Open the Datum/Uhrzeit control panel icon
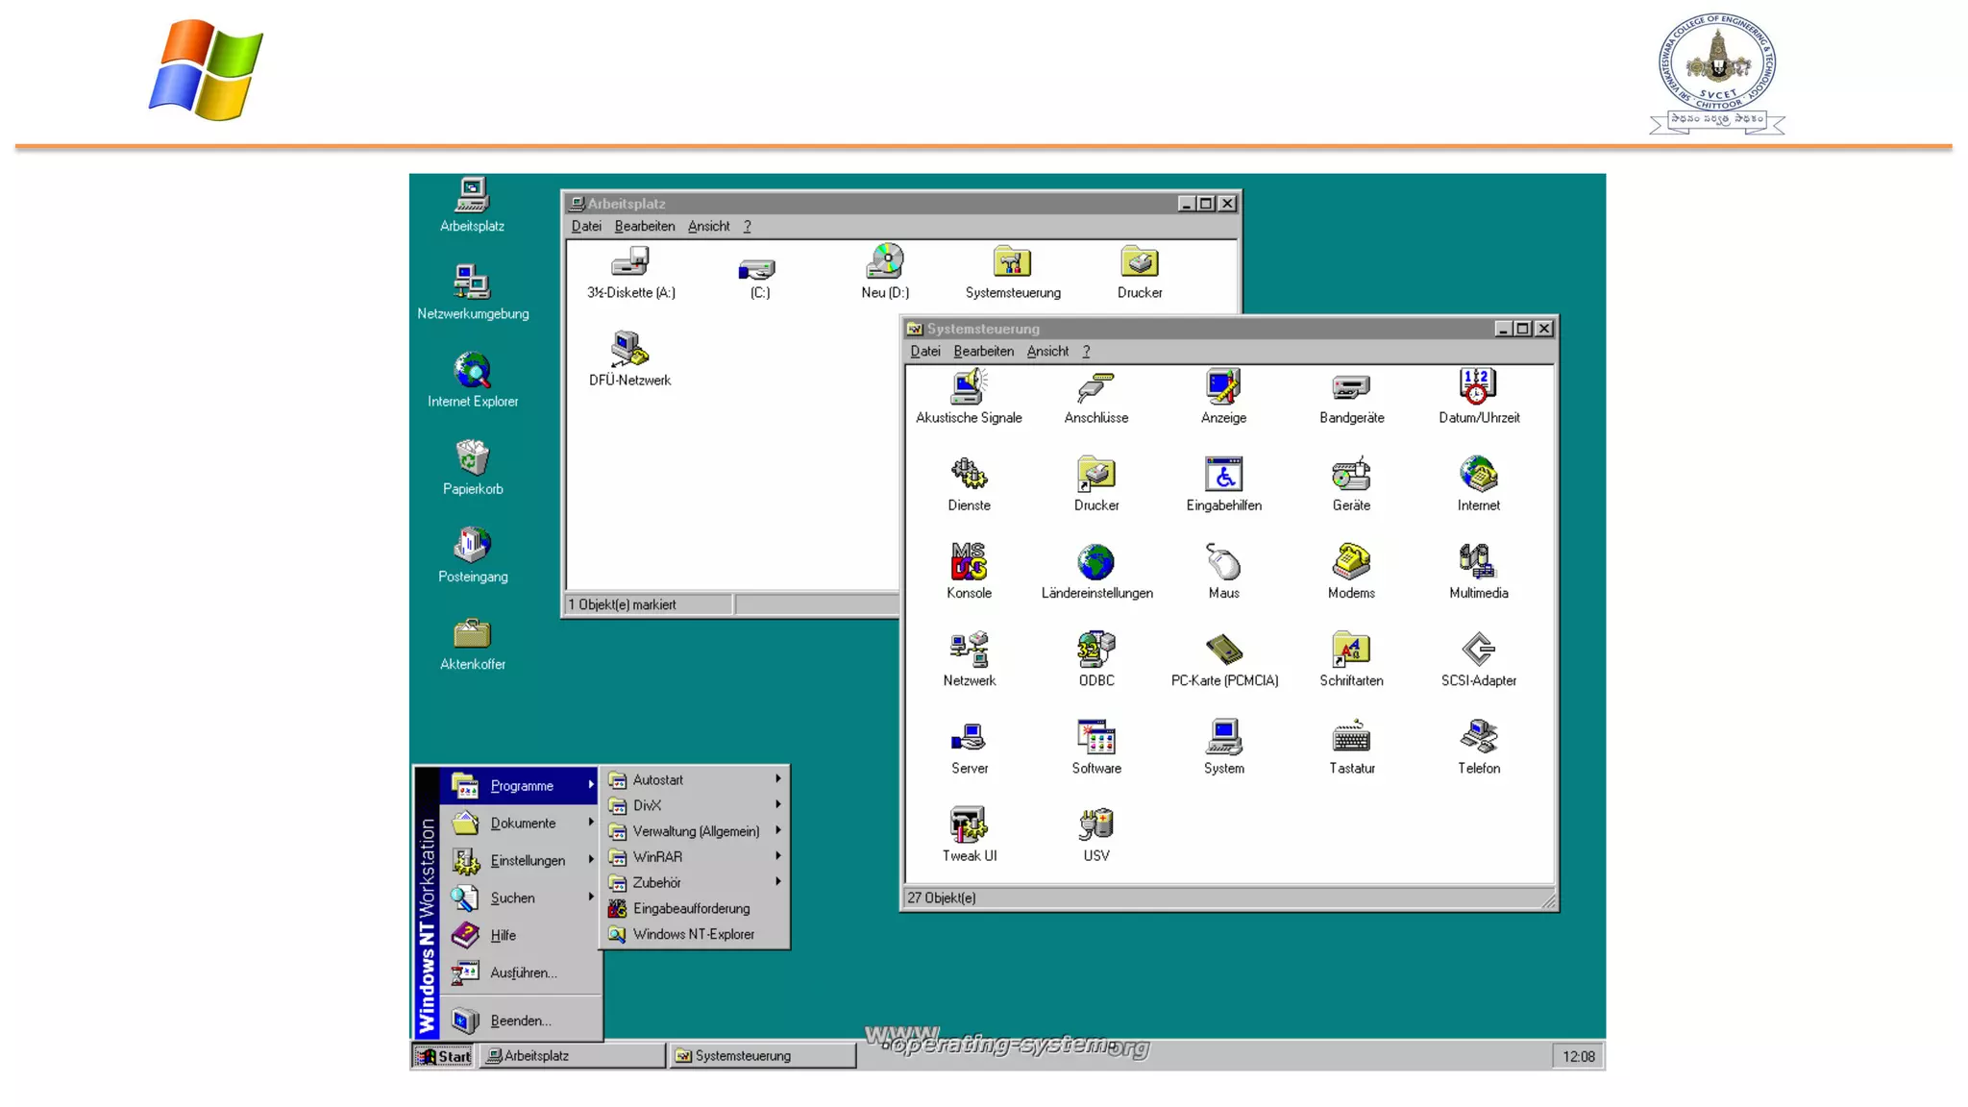Image resolution: width=1968 pixels, height=1107 pixels. [x=1478, y=387]
